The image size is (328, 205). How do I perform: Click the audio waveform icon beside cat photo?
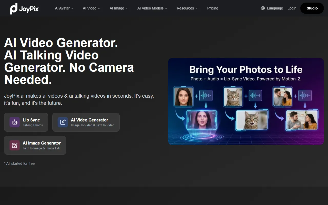tap(255, 96)
